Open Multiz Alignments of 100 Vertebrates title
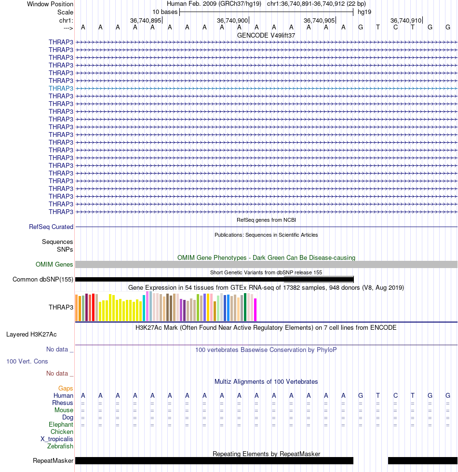This screenshot has width=458, height=472. point(266,382)
